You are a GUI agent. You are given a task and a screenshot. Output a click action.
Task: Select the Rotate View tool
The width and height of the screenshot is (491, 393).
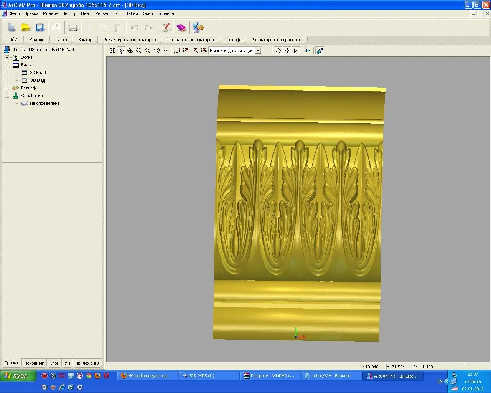click(122, 51)
